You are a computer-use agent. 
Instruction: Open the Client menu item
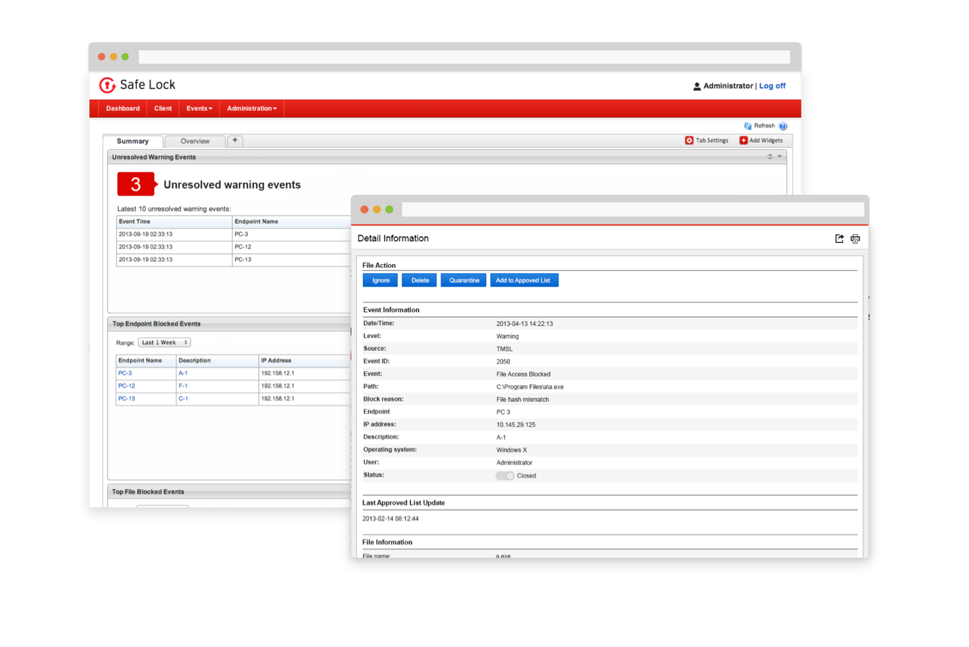point(163,108)
